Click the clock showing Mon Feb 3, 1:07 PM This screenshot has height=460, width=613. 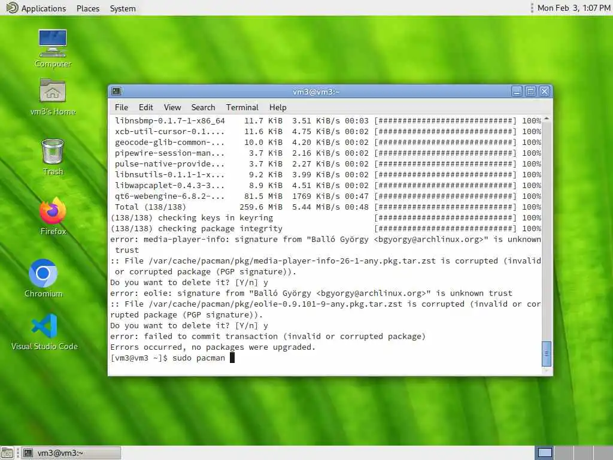573,8
